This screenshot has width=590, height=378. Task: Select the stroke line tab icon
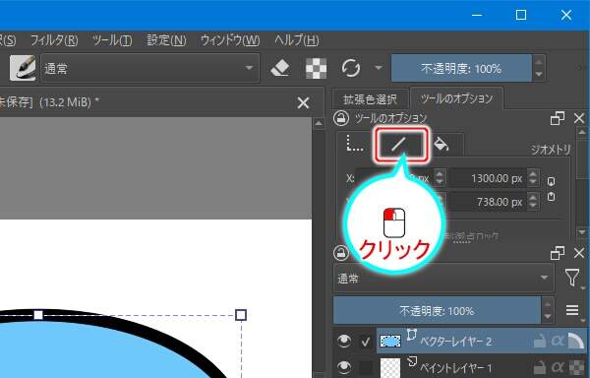point(400,145)
